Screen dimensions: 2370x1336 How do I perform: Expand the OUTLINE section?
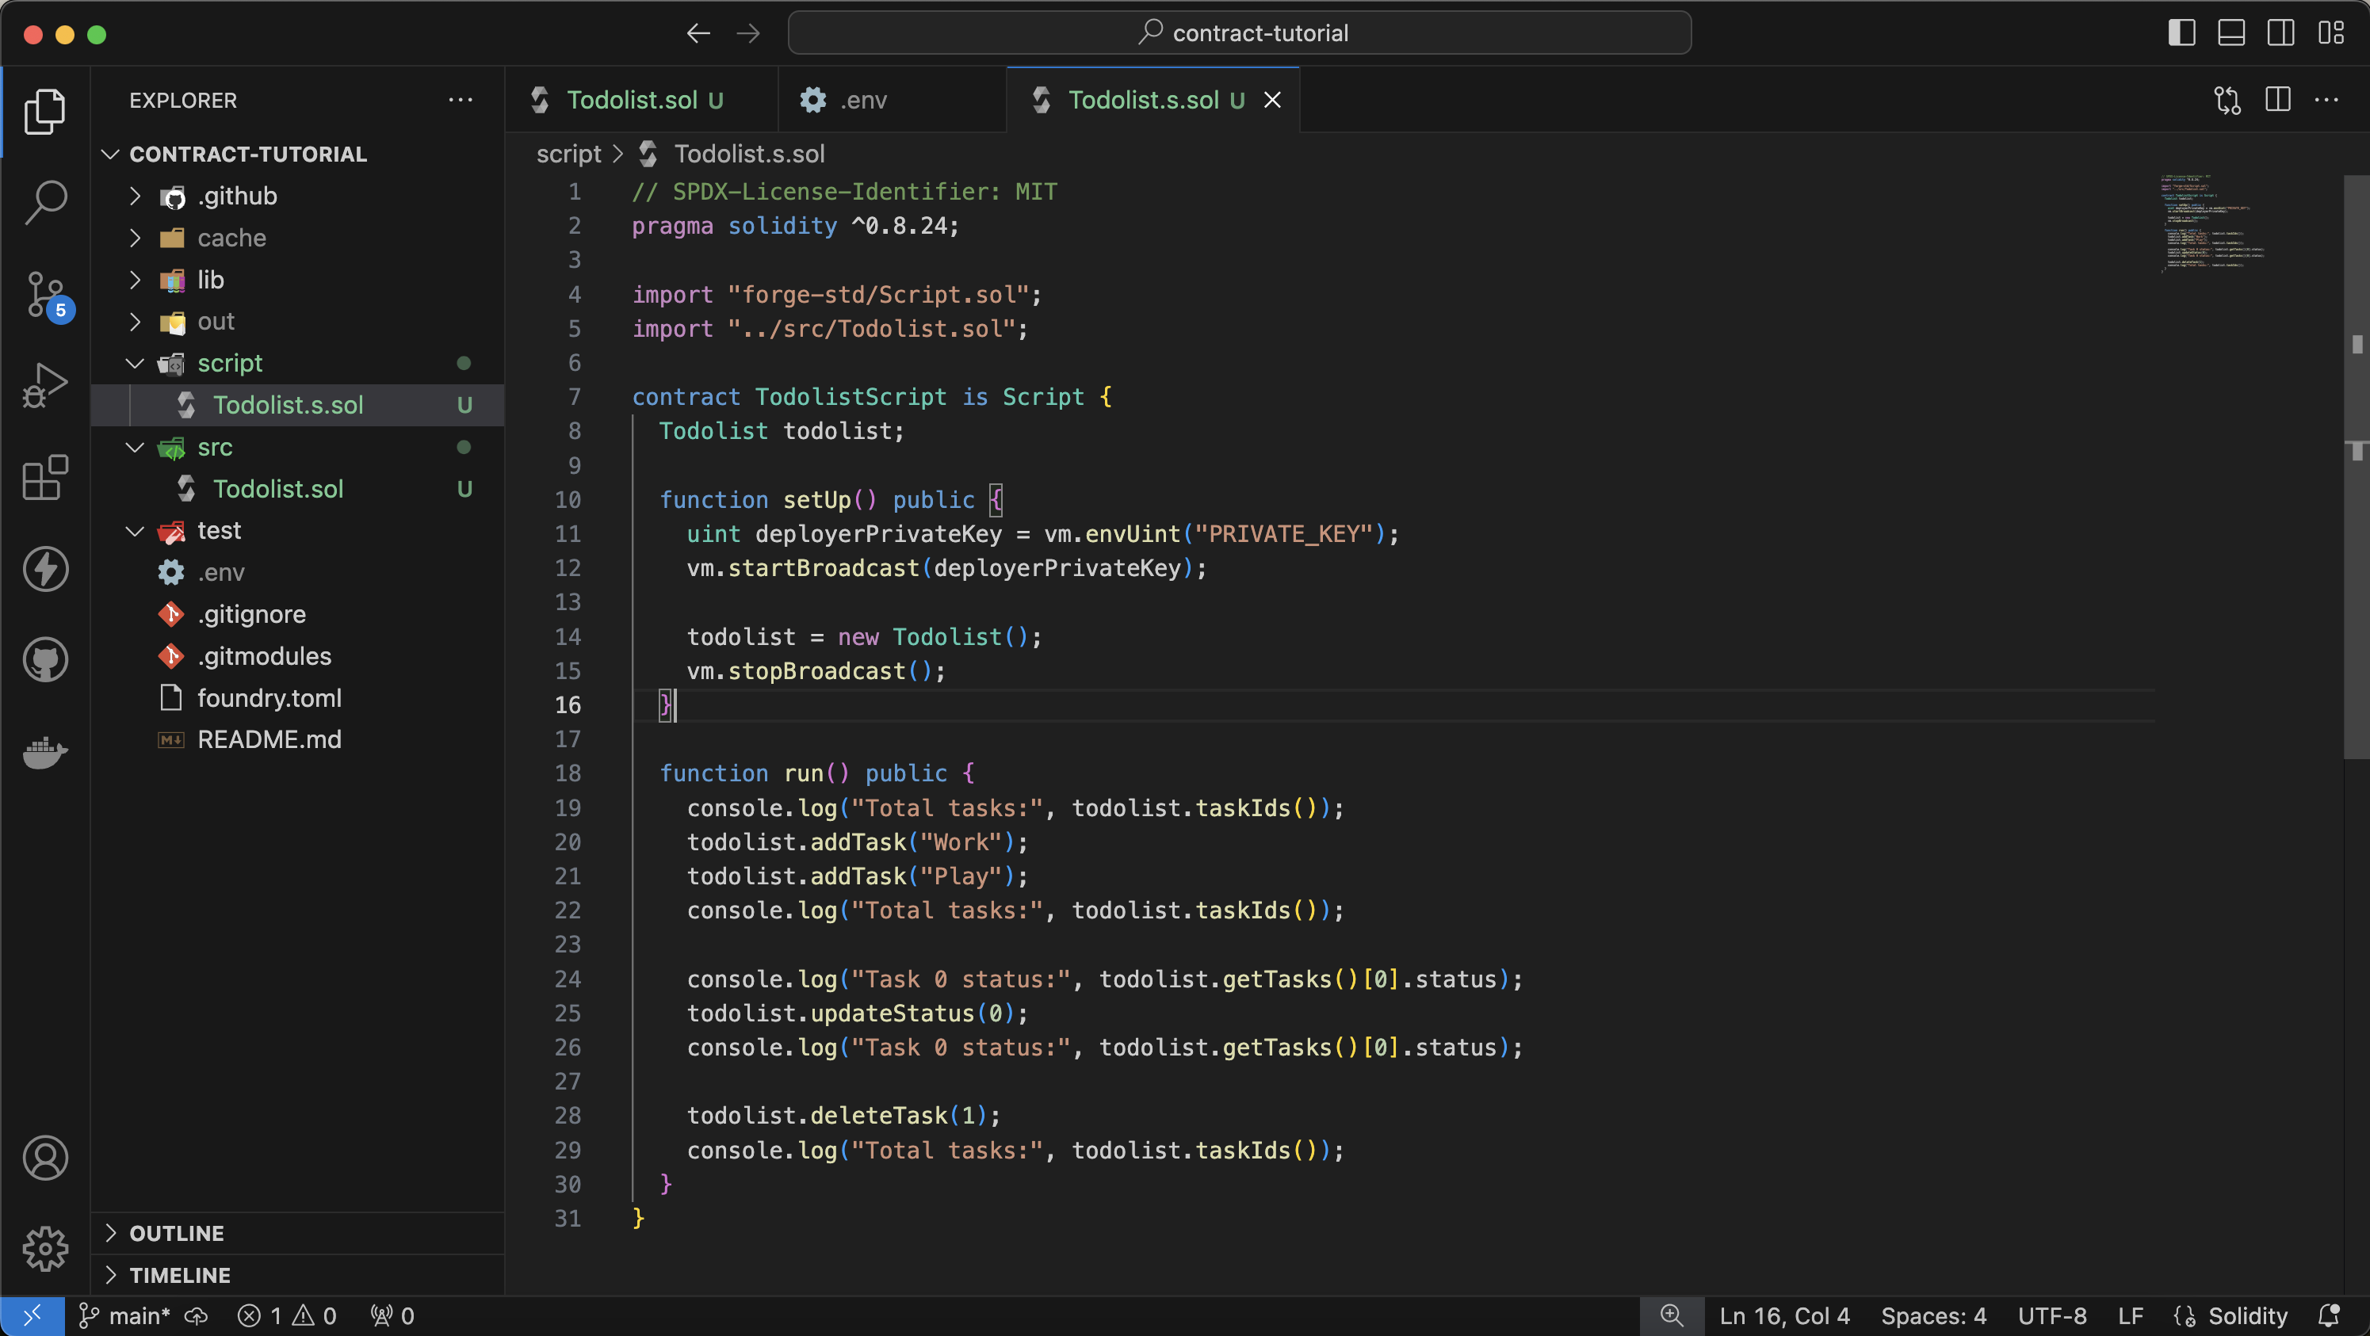pyautogui.click(x=177, y=1233)
